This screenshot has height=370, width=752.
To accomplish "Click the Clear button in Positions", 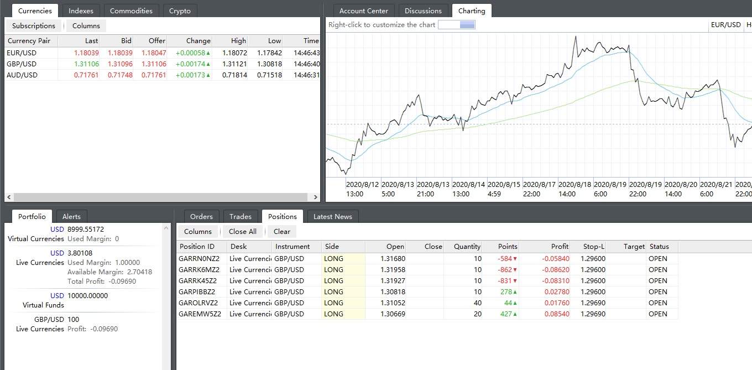I will [281, 232].
